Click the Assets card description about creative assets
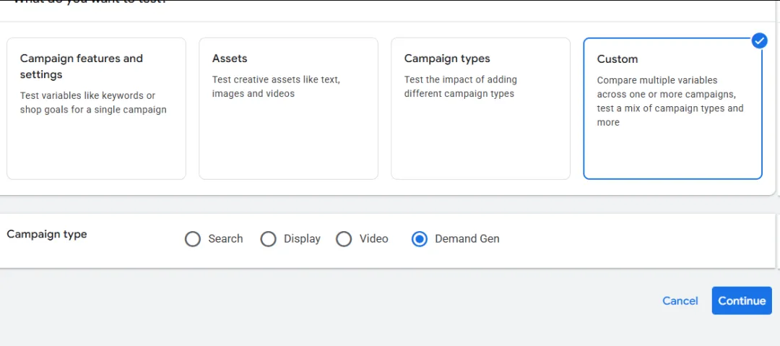780x346 pixels. point(276,87)
